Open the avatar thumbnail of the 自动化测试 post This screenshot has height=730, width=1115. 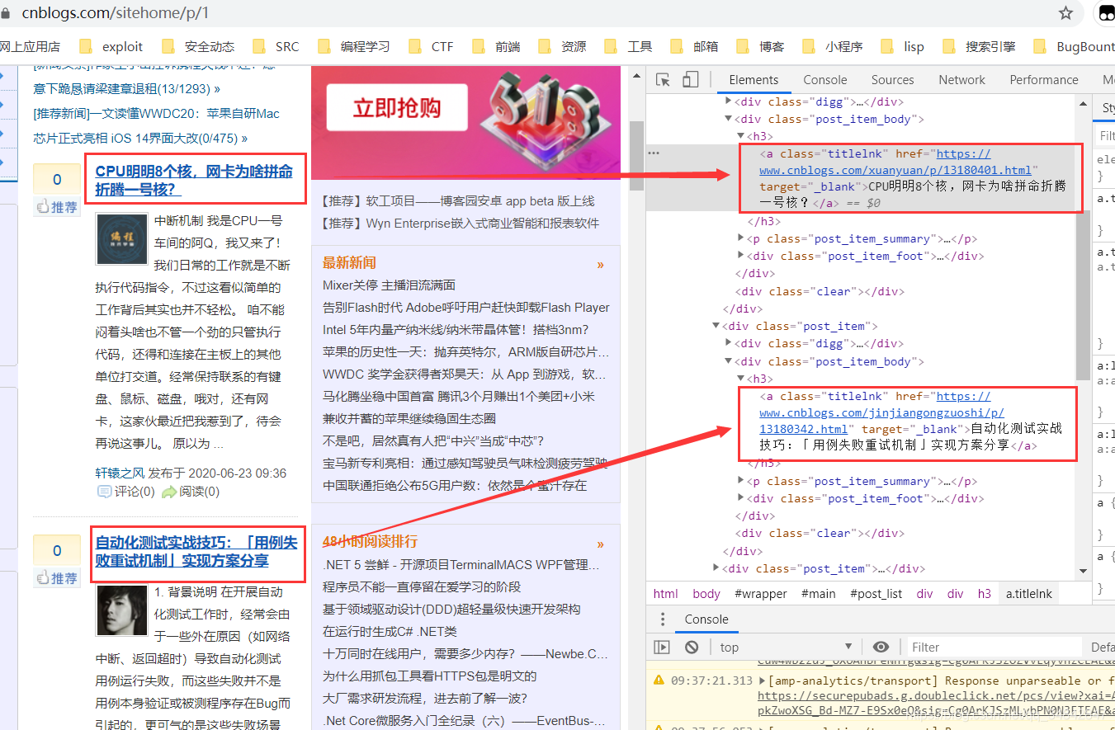pos(122,611)
